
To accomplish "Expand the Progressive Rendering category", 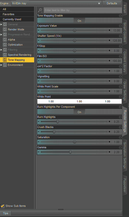I will (1, 34).
